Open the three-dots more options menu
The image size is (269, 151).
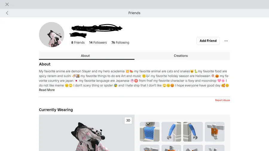coord(226,41)
